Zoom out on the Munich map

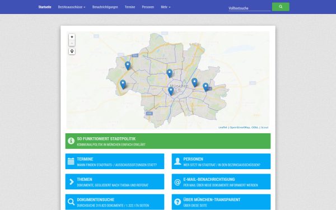(x=72, y=43)
